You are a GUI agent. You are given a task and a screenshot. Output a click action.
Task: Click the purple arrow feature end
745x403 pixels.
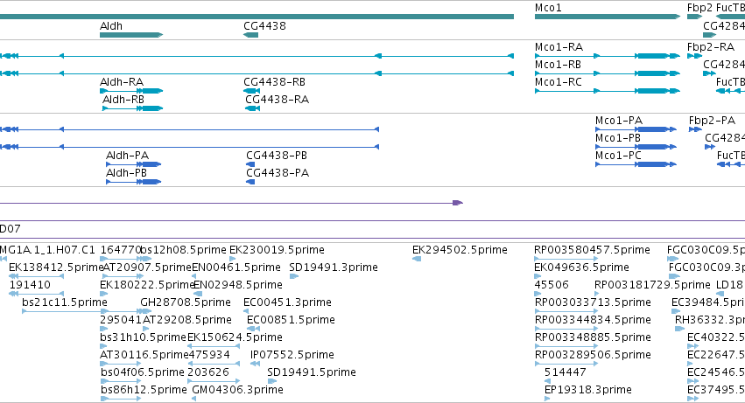458,203
